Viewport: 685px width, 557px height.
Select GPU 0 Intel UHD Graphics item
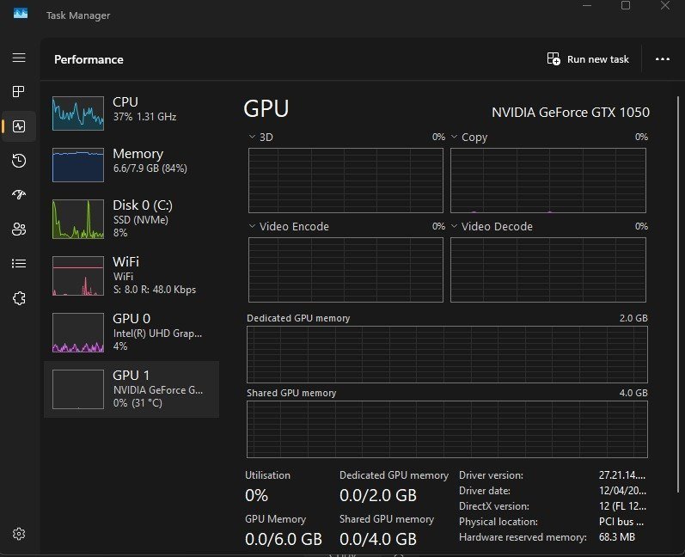pyautogui.click(x=131, y=333)
